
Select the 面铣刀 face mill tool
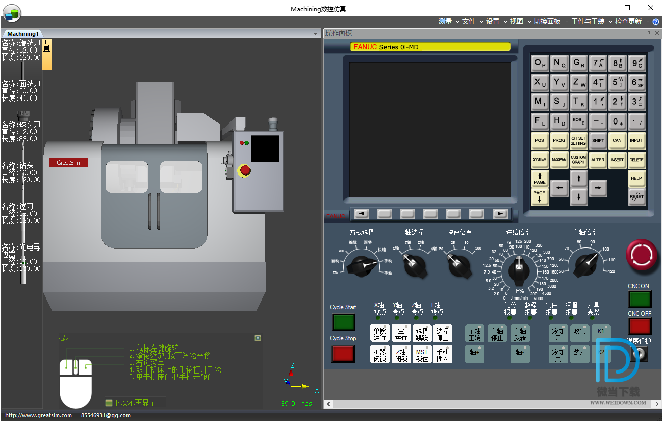pos(21,91)
